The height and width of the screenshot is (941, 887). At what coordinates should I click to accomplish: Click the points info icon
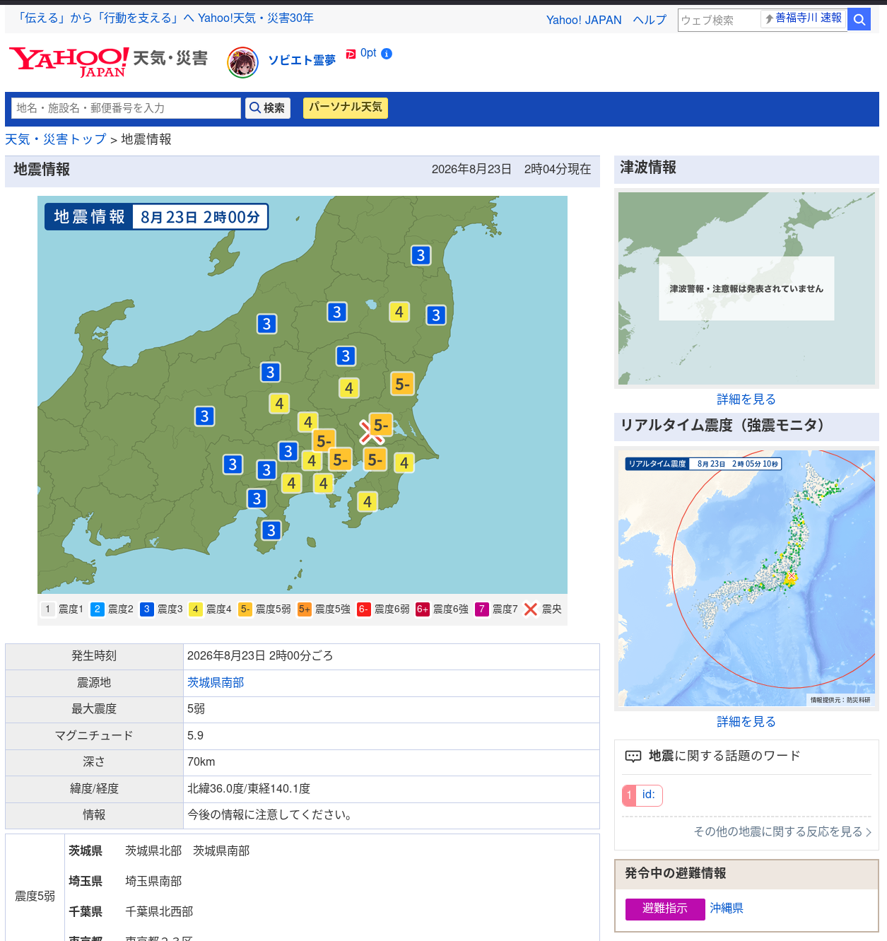(x=387, y=54)
